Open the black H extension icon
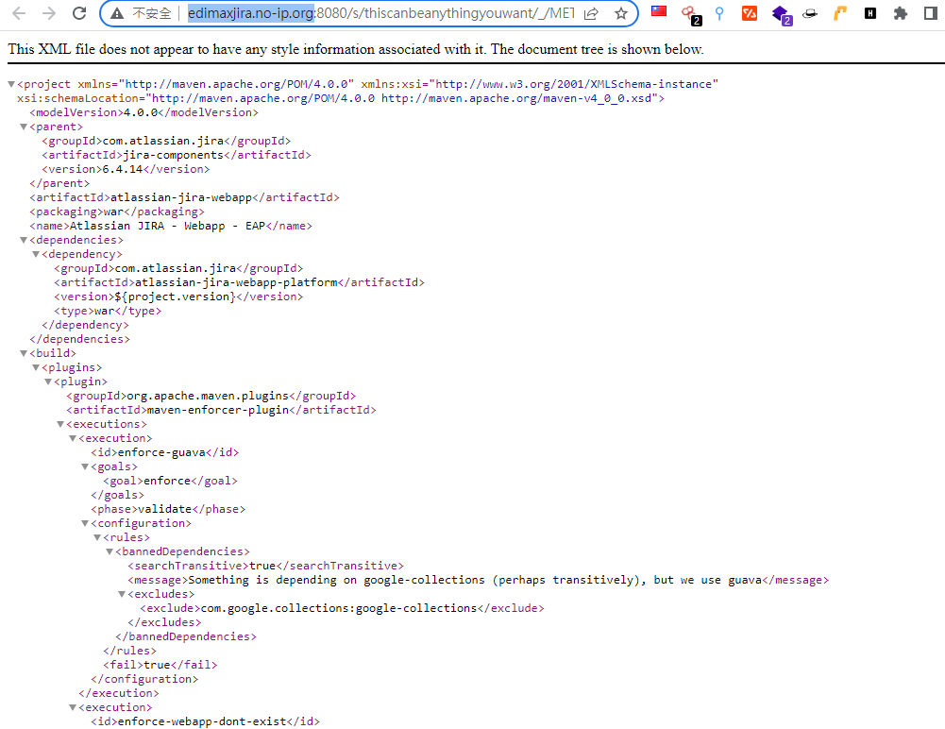This screenshot has width=945, height=729. [x=870, y=13]
